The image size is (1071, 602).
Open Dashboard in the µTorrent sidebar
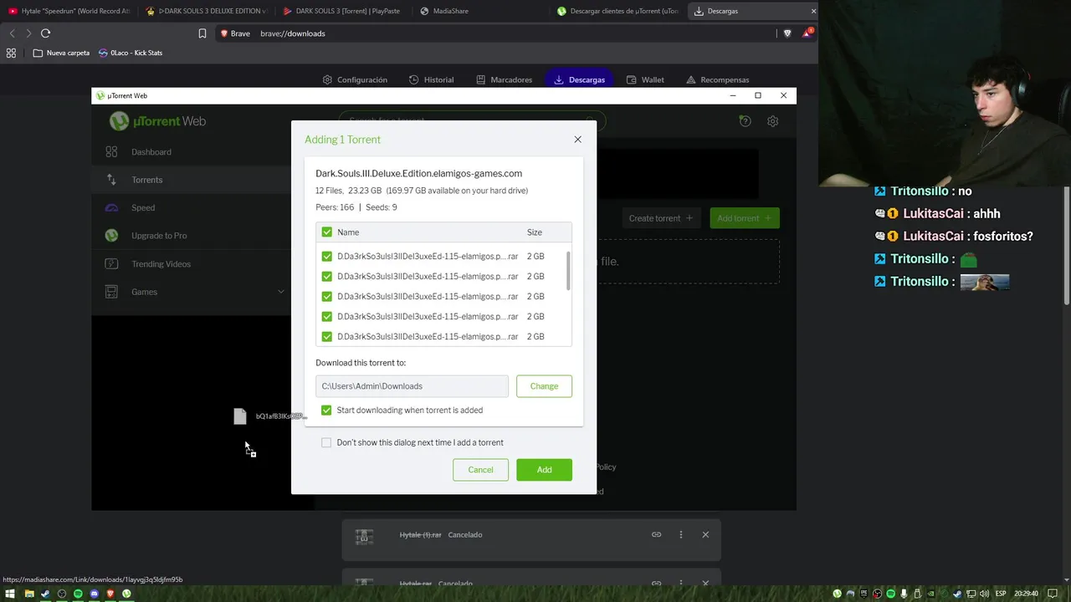[151, 152]
